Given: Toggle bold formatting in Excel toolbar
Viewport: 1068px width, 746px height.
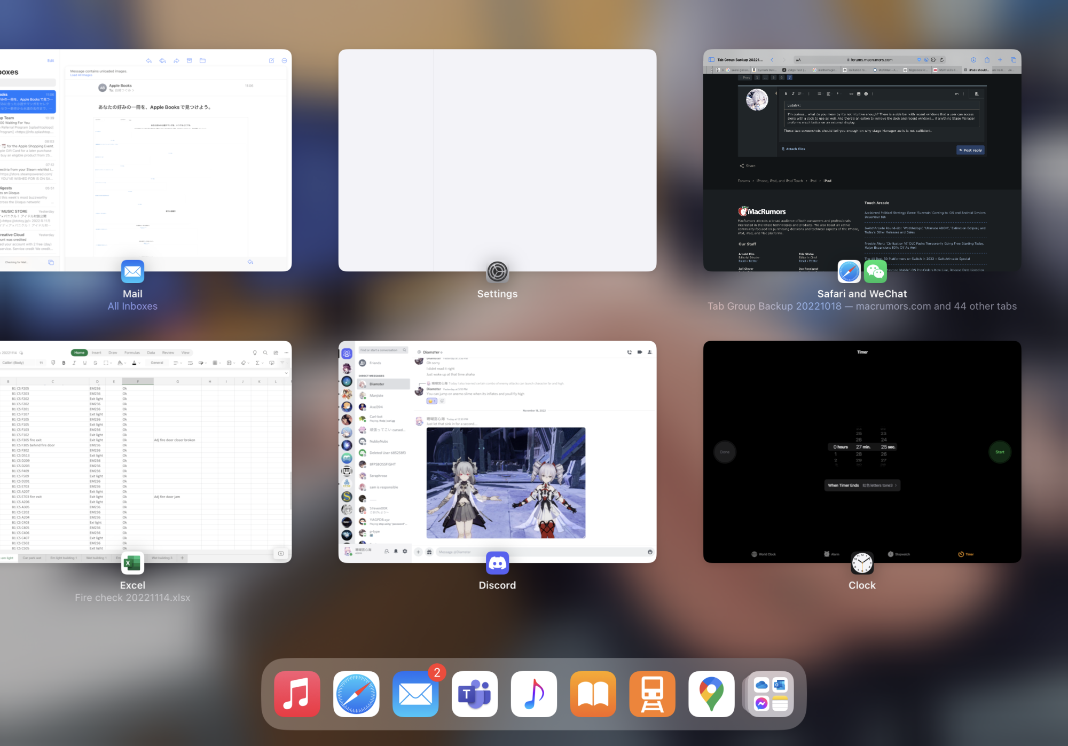Looking at the screenshot, I should tap(64, 363).
